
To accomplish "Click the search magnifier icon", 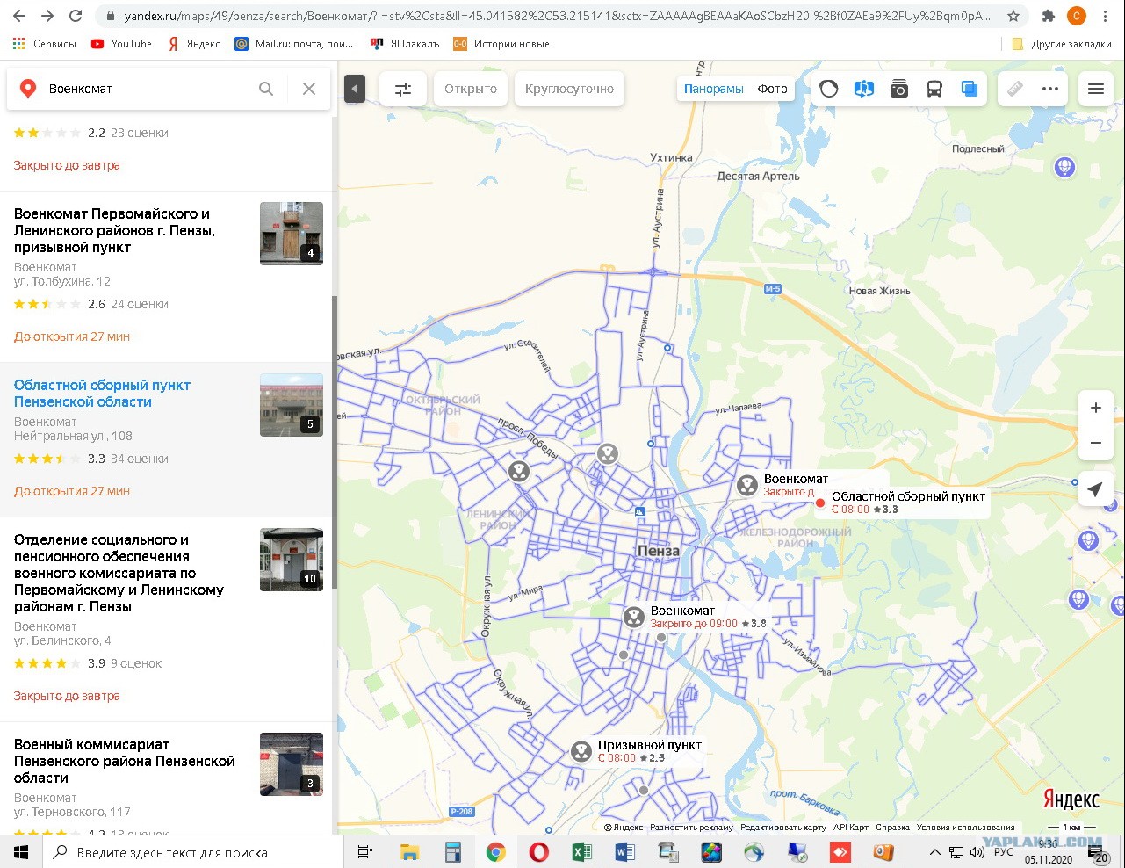I will click(266, 89).
